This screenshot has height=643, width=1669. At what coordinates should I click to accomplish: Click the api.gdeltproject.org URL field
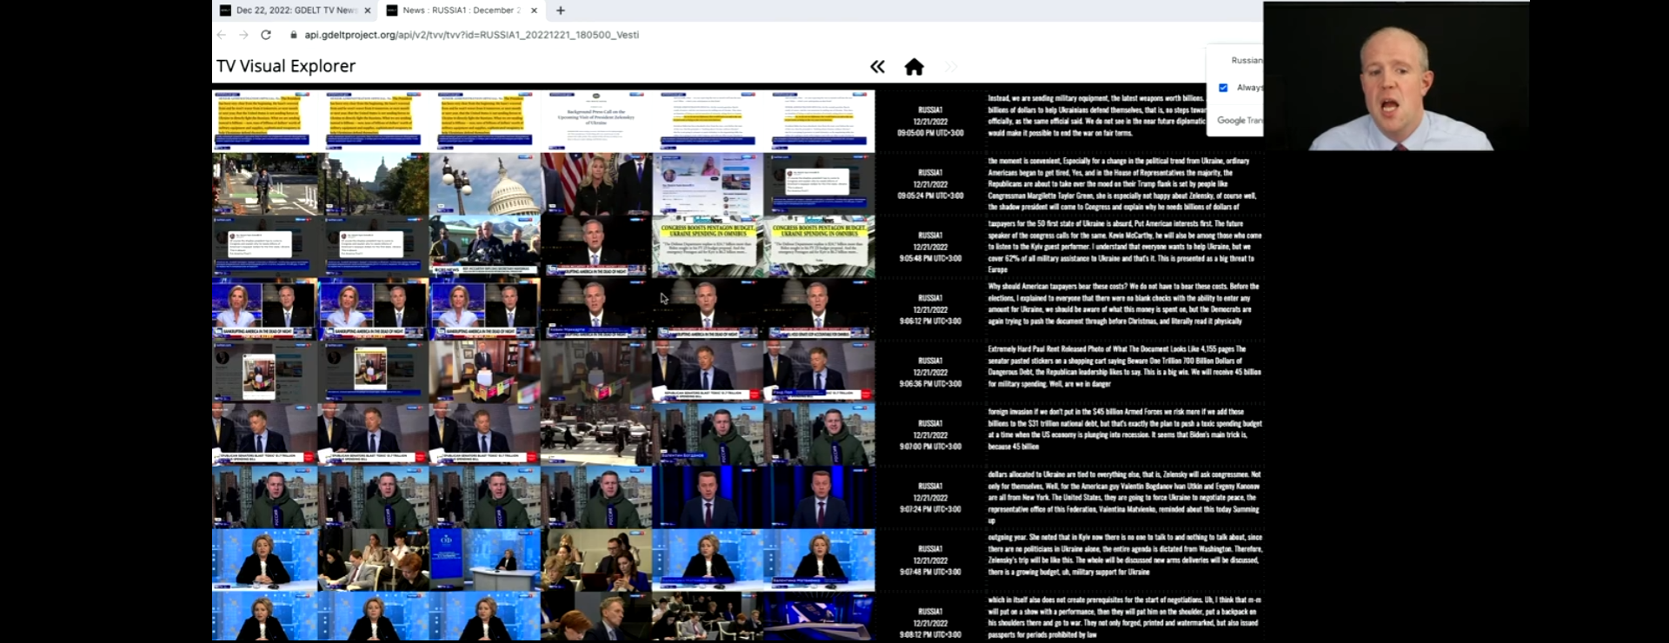[x=472, y=35]
